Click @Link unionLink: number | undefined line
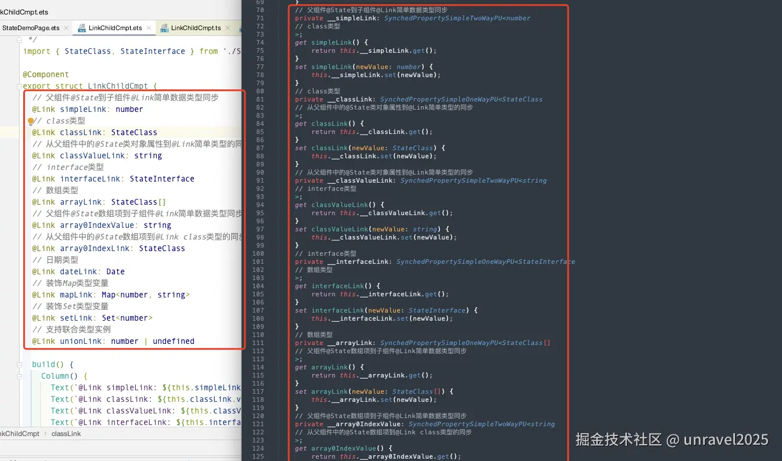The image size is (782, 461). pos(113,341)
